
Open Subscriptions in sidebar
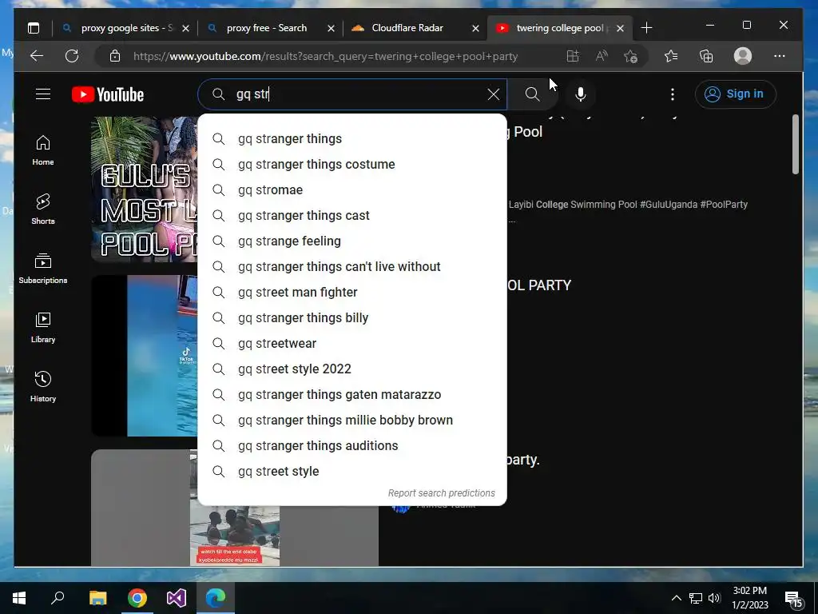(43, 269)
